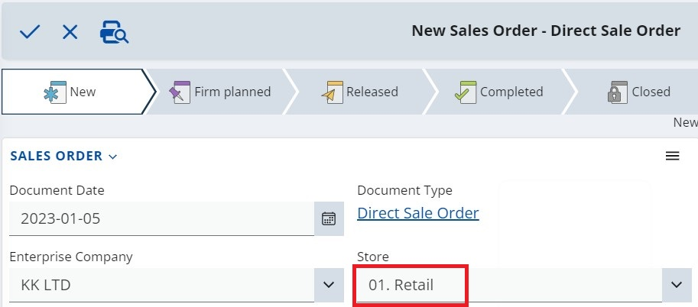Click the checkmark save icon
Screen dimensions: 698x307
[x=30, y=31]
